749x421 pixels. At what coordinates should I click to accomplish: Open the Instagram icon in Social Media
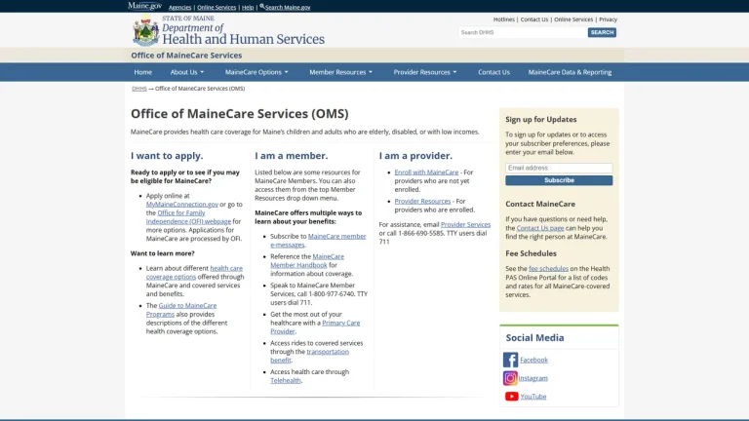[510, 378]
